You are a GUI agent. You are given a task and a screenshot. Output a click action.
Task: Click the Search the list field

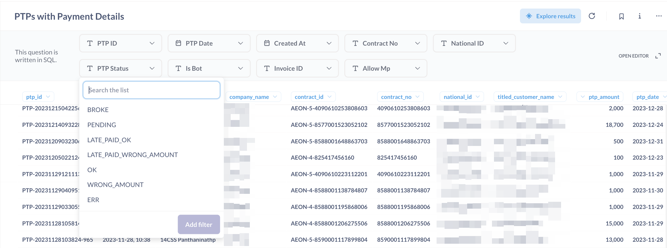click(151, 90)
